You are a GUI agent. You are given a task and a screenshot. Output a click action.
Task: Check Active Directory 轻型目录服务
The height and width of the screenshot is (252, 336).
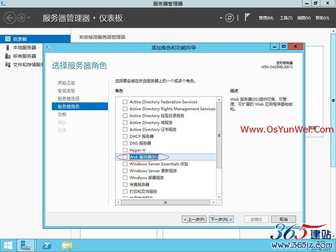pyautogui.click(x=125, y=115)
